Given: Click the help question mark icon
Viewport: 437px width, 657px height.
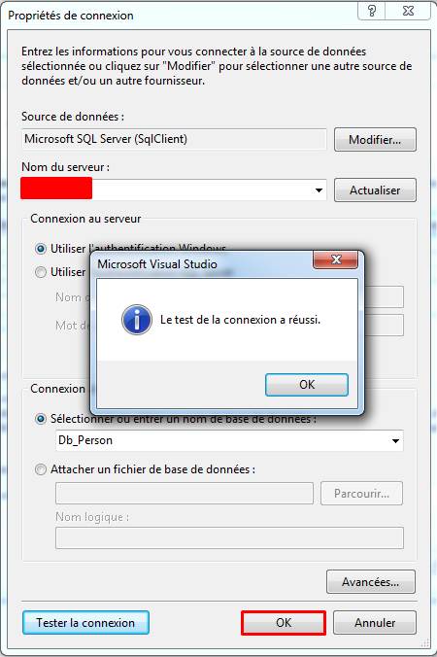Looking at the screenshot, I should pos(371,11).
